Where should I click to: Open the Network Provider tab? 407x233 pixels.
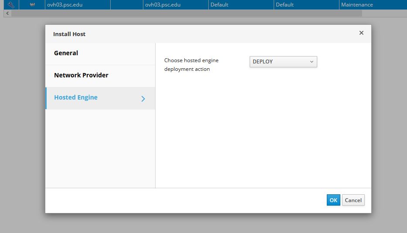click(x=81, y=75)
